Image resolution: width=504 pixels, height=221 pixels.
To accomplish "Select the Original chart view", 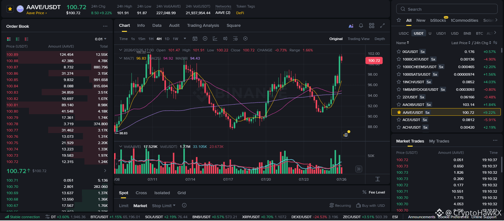I will (x=336, y=39).
